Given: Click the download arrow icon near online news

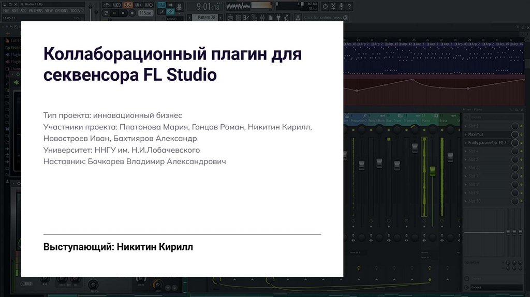Looking at the screenshot, I should 298,17.
